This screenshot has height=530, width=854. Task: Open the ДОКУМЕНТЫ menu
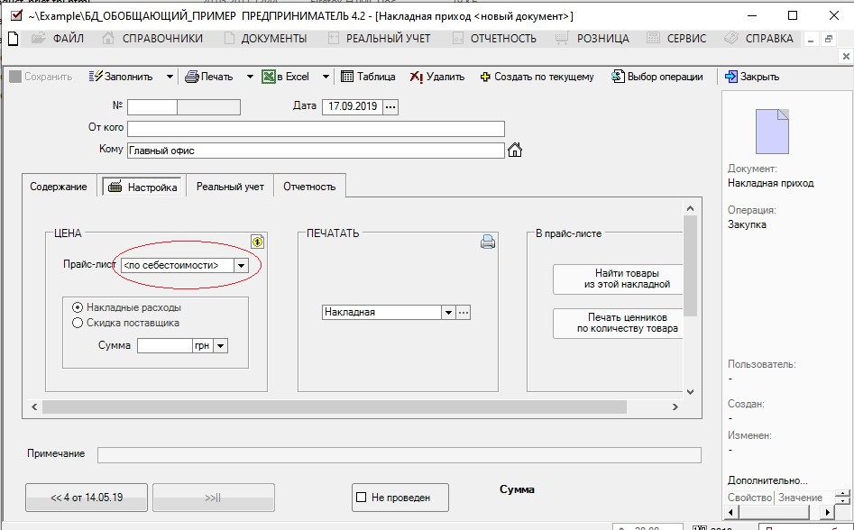tap(275, 39)
